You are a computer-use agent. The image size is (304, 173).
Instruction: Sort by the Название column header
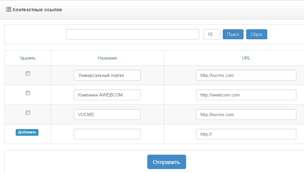click(x=107, y=58)
